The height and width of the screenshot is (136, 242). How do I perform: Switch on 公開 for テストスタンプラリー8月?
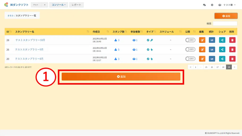coord(190,59)
